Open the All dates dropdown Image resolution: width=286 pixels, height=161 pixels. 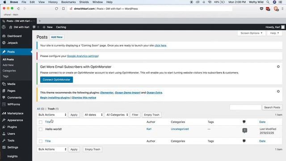[93, 114]
